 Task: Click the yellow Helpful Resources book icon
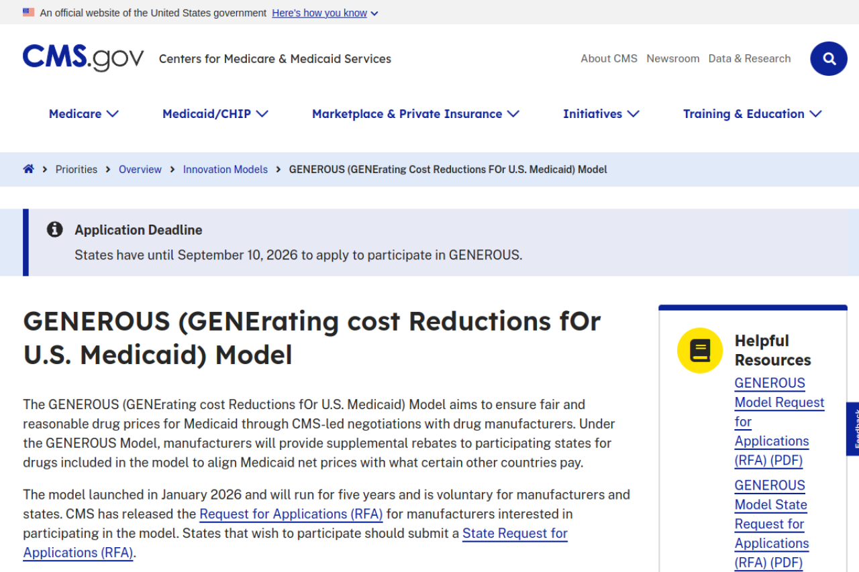pos(699,350)
